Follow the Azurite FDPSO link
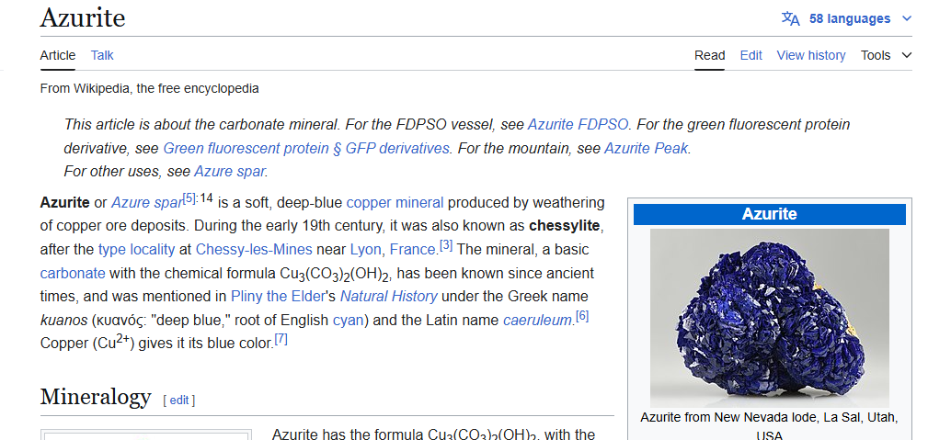 [x=578, y=124]
